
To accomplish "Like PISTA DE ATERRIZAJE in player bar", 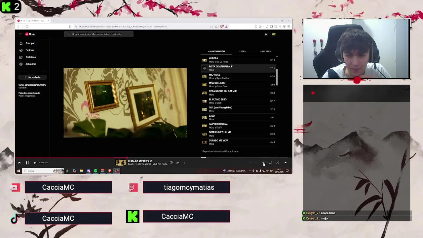I will point(178,163).
